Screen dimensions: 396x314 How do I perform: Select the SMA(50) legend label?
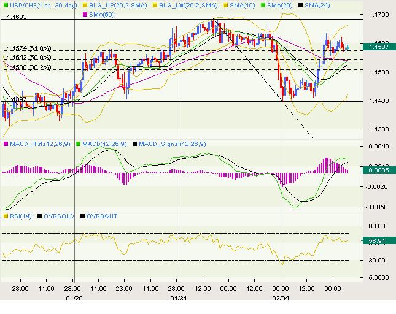[x=102, y=15]
